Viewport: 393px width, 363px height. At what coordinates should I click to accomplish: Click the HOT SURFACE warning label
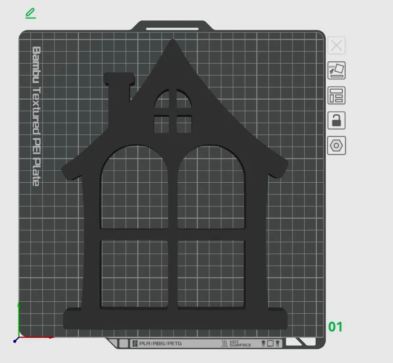(237, 343)
